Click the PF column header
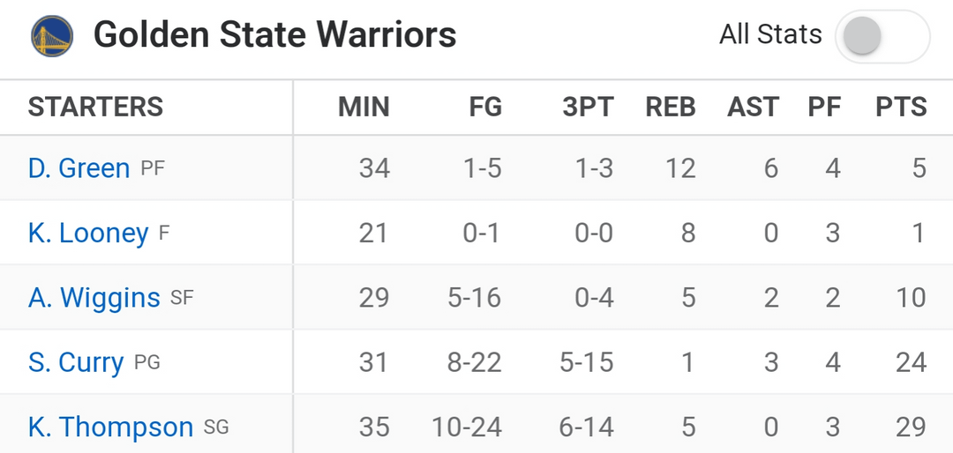The image size is (953, 453). tap(824, 108)
